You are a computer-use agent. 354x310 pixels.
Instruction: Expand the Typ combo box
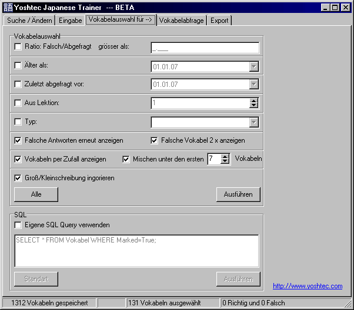tap(253, 122)
